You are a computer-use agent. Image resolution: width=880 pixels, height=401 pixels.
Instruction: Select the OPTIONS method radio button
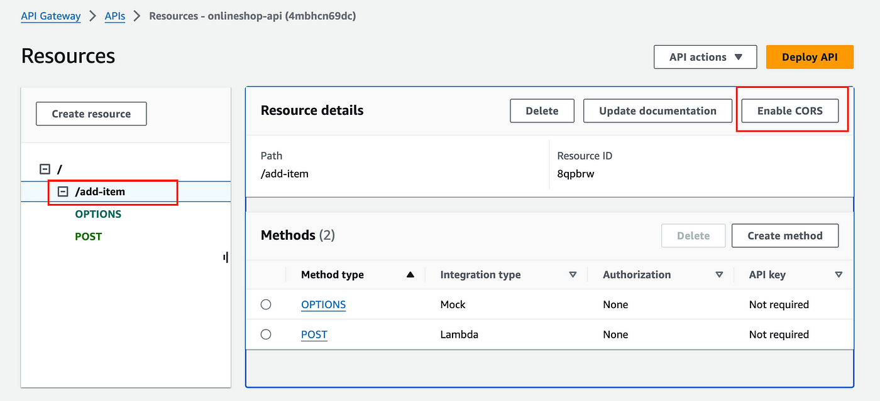tap(266, 304)
